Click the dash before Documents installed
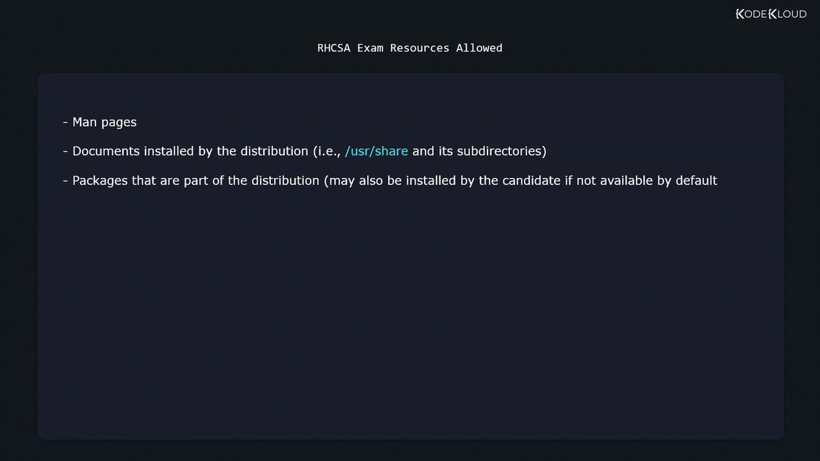Image resolution: width=820 pixels, height=461 pixels. pyautogui.click(x=65, y=151)
